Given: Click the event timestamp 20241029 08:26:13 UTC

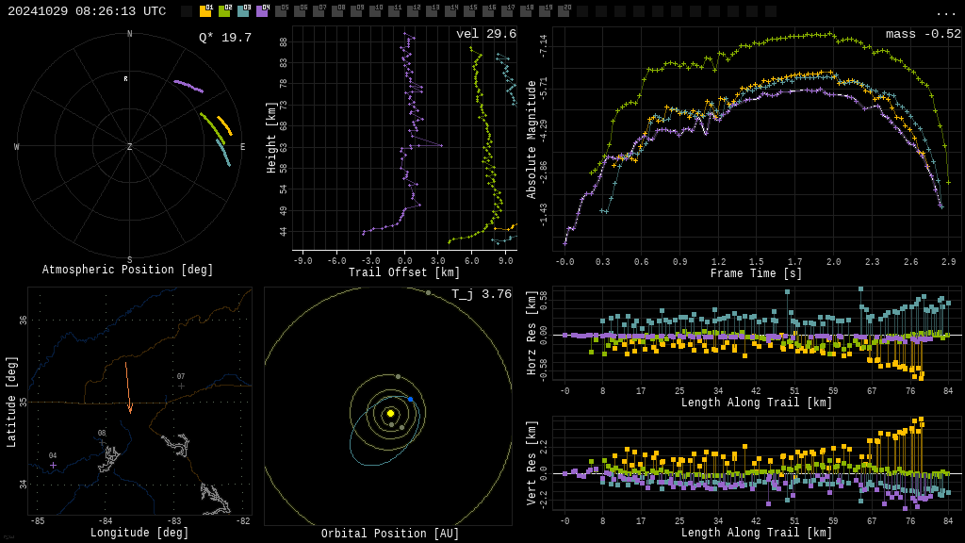Looking at the screenshot, I should [87, 11].
